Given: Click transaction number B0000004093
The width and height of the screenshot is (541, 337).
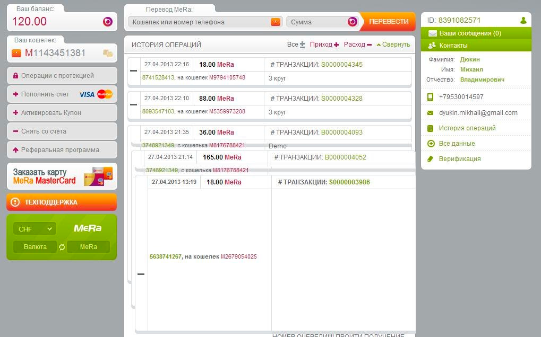Looking at the screenshot, I should pos(341,132).
